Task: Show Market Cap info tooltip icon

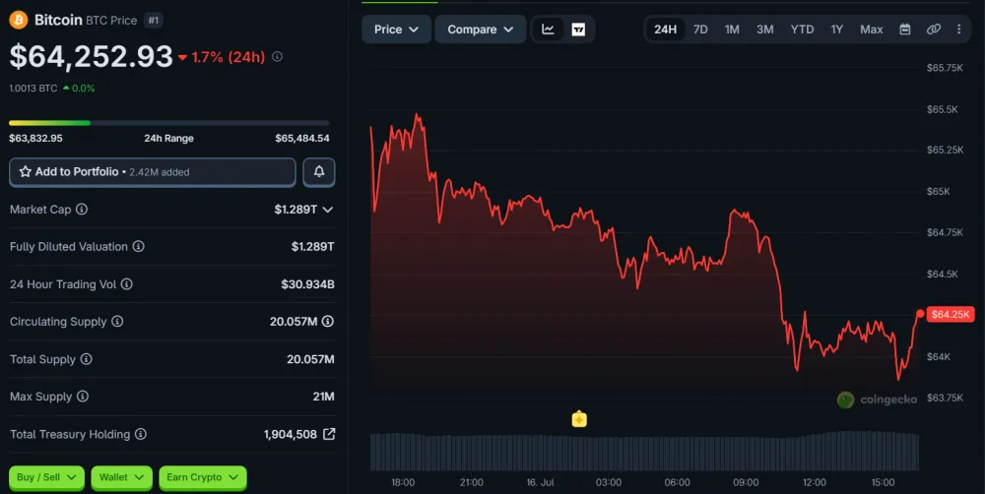Action: pos(82,209)
